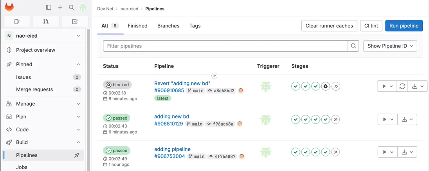Click the N project avatar for nac-cicd

9,36
